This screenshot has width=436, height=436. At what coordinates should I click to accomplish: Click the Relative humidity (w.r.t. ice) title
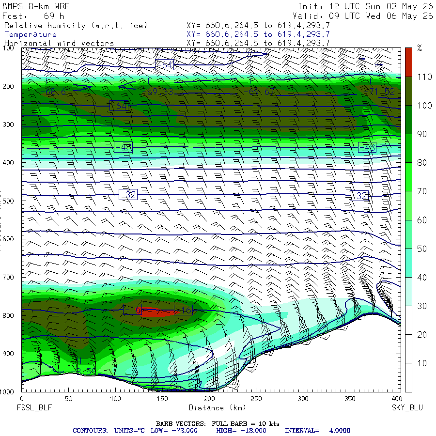[76, 26]
